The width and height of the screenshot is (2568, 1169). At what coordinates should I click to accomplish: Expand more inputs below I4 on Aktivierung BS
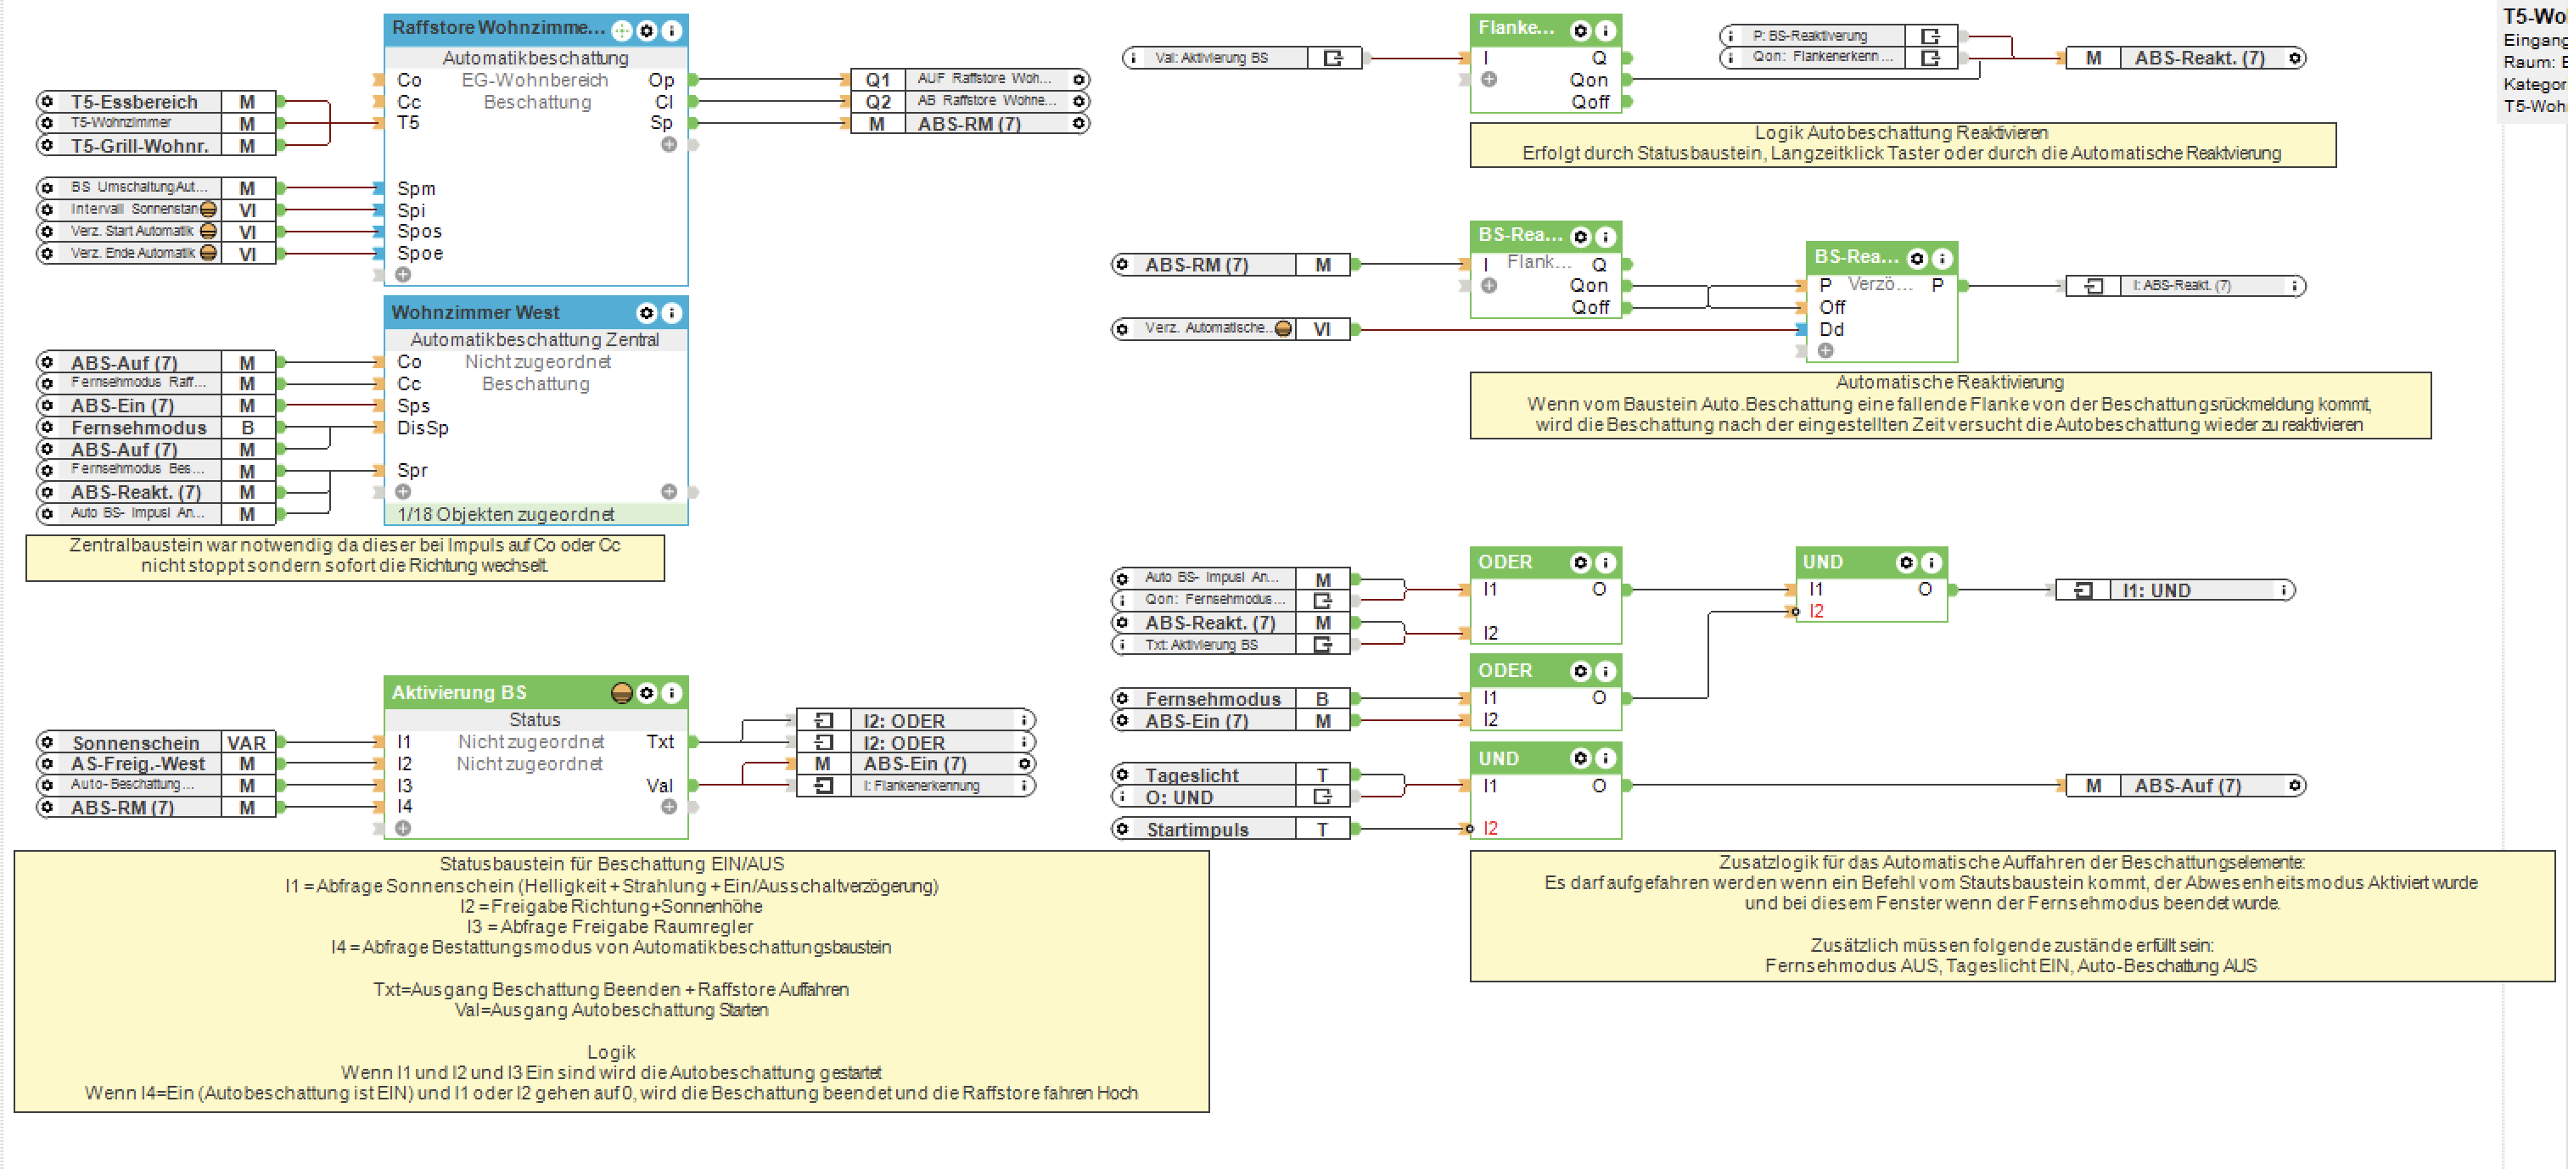pyautogui.click(x=403, y=828)
